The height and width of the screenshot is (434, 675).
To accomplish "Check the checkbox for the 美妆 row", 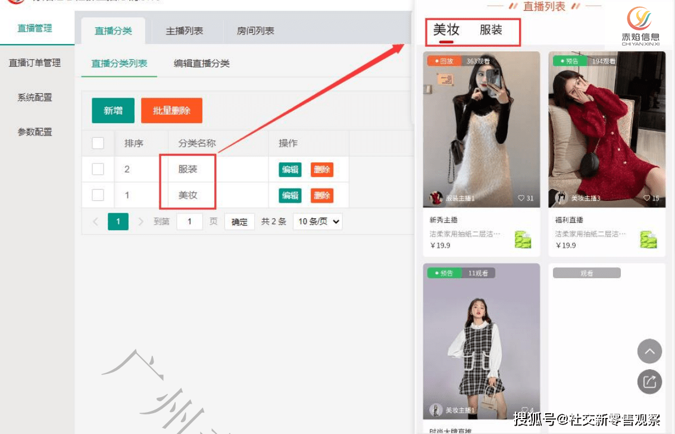I will tap(98, 195).
